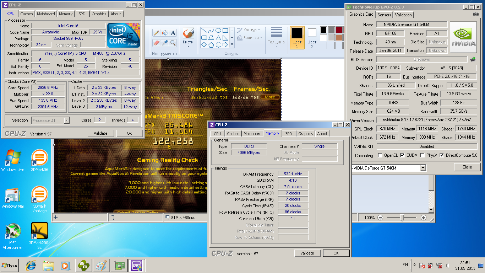Switch to AquaMark in the taskbar

(85, 266)
